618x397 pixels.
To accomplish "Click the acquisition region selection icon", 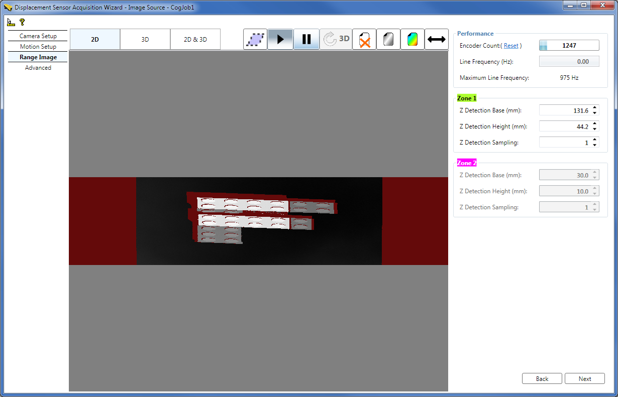I will (255, 39).
